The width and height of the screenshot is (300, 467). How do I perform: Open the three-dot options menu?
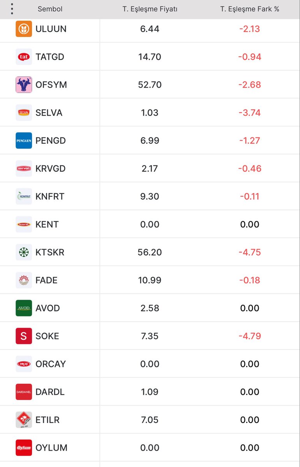(x=12, y=9)
